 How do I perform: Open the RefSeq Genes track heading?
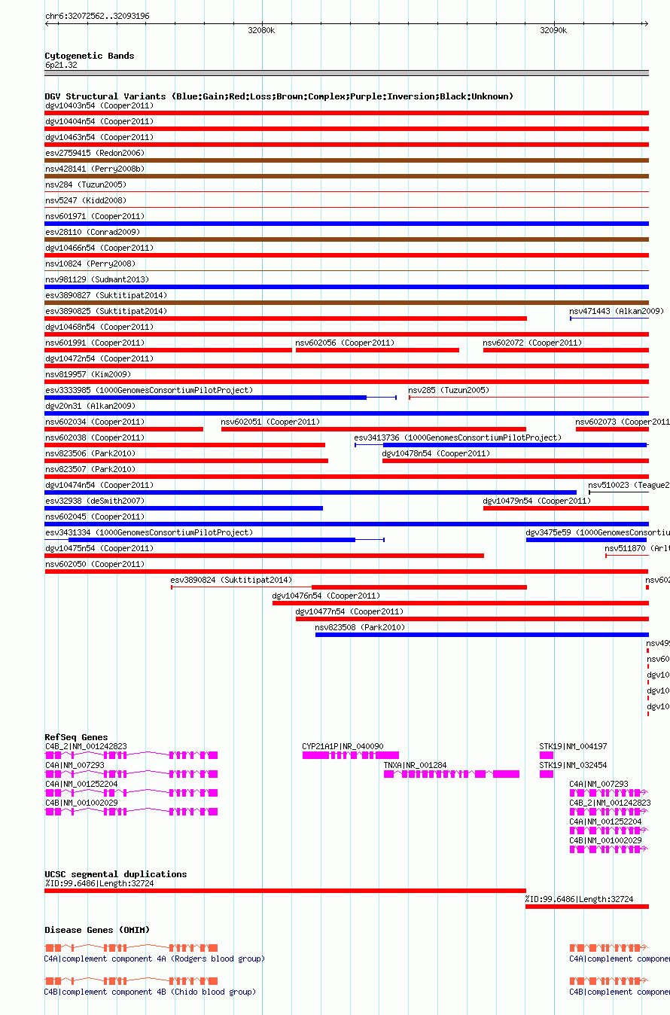click(76, 737)
